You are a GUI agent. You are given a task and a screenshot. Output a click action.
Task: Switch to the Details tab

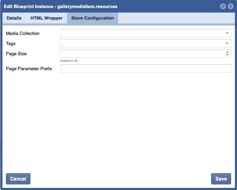[14, 18]
